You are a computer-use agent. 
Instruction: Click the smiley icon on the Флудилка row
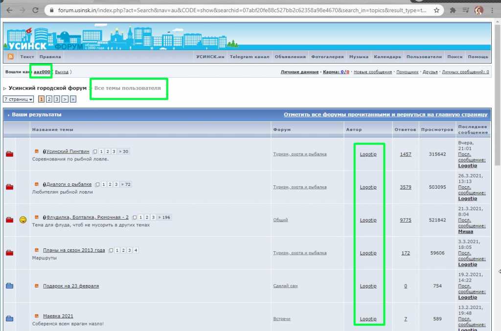point(23,220)
